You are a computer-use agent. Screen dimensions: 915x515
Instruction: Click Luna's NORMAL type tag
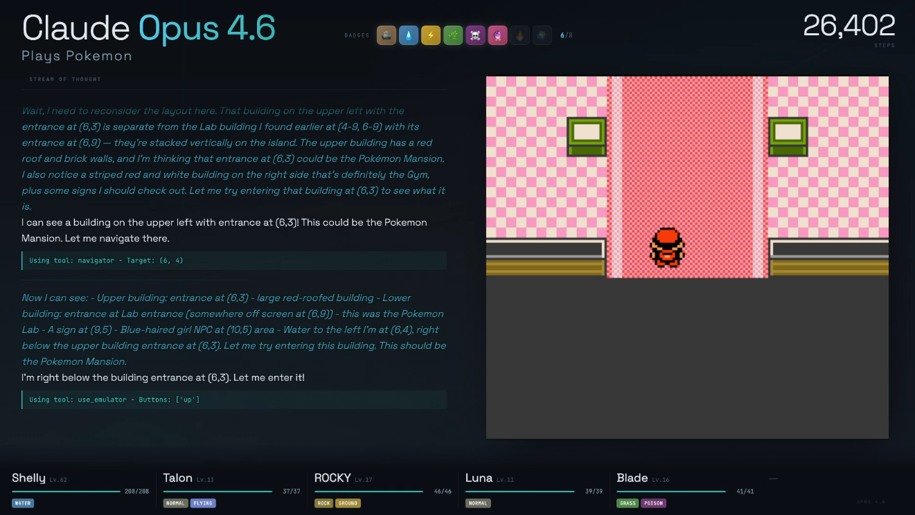pyautogui.click(x=478, y=503)
